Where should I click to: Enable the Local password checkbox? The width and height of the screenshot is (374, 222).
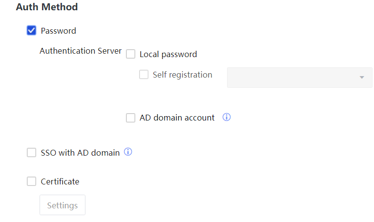[130, 54]
